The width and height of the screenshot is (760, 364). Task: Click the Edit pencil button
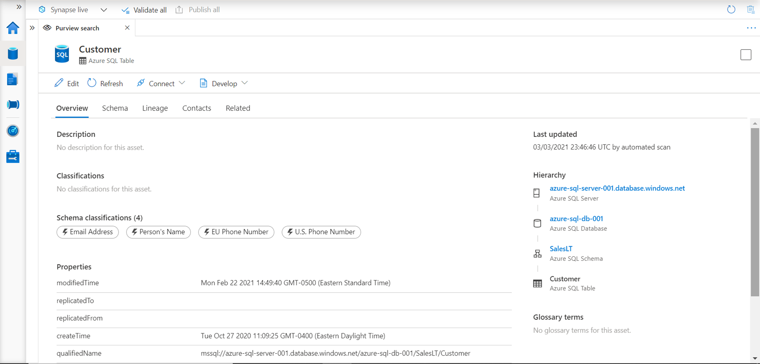(67, 83)
